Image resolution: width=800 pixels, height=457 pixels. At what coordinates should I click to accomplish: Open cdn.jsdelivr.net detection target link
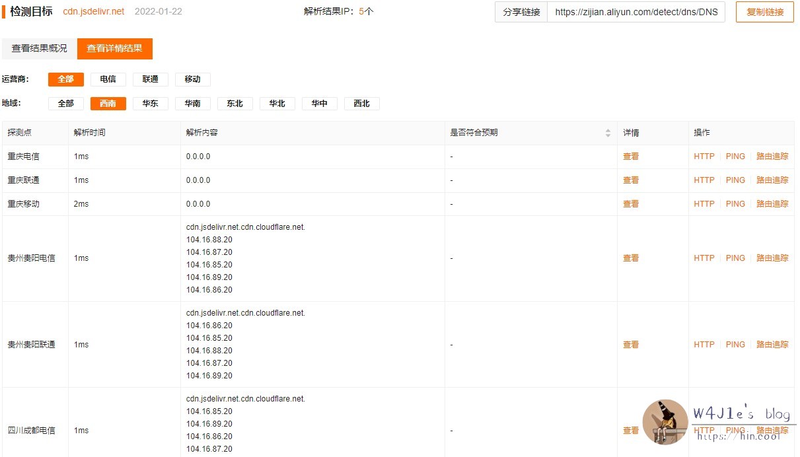tap(94, 12)
